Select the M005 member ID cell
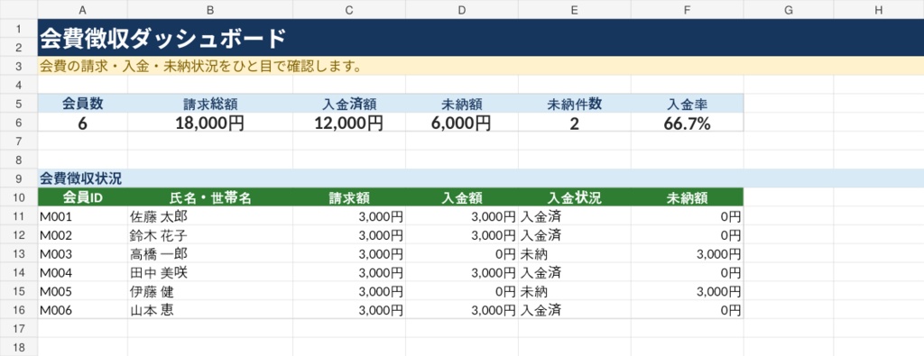Viewport: 924px width, 356px height. [x=82, y=291]
